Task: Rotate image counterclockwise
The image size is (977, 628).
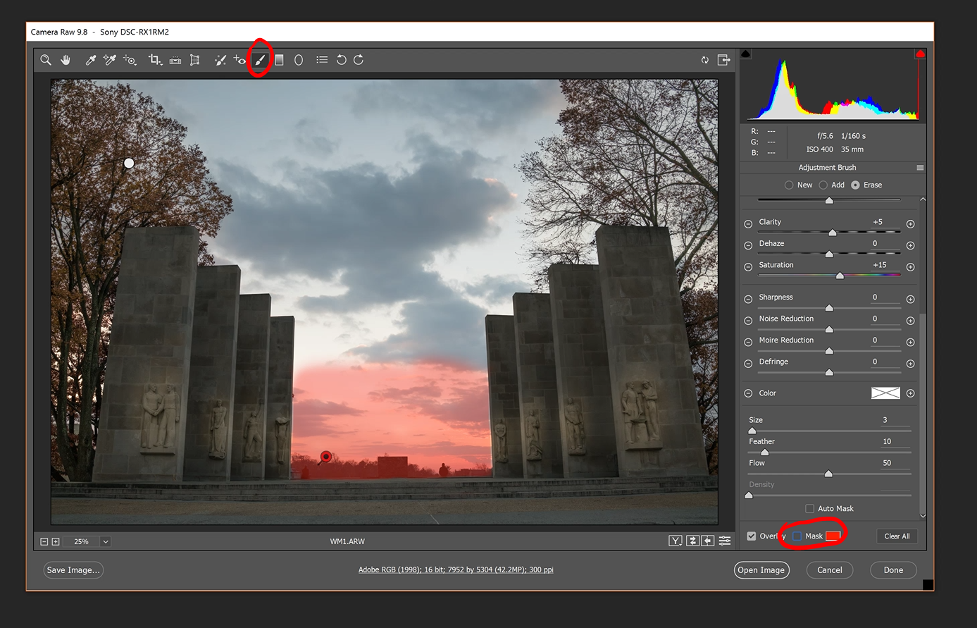Action: click(x=342, y=60)
